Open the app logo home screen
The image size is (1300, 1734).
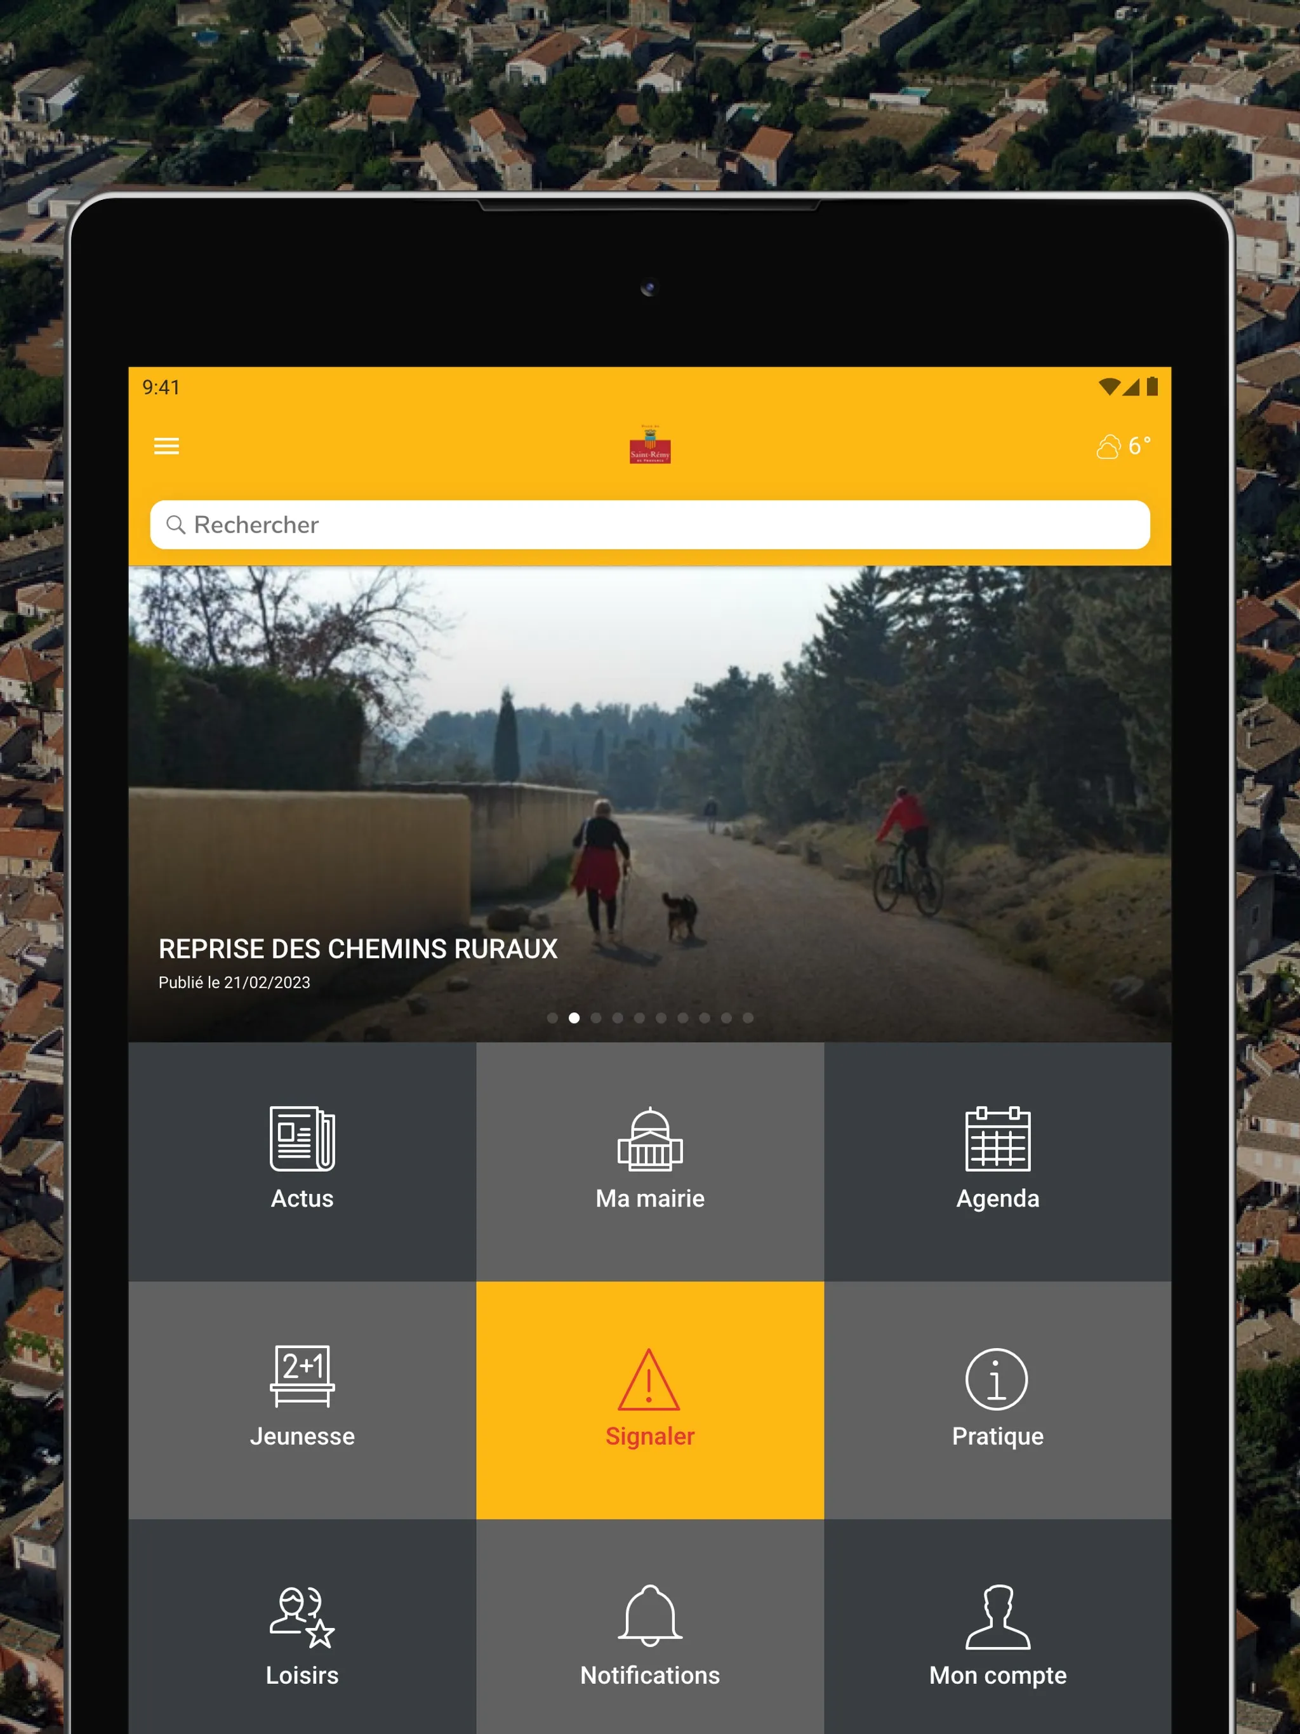click(651, 445)
